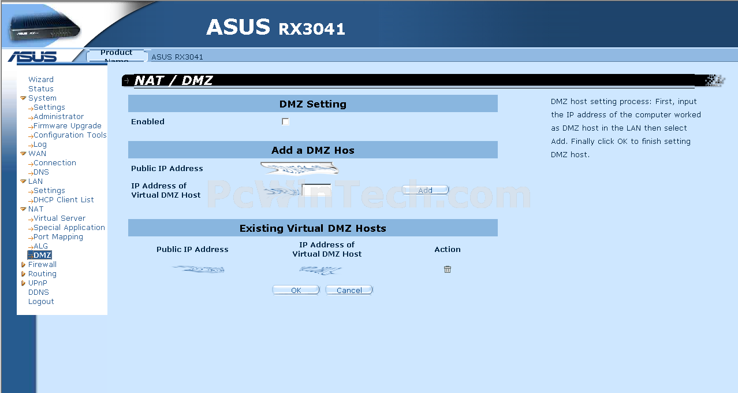This screenshot has height=393, width=738.
Task: Click the ASUS logo below the banner
Action: pyautogui.click(x=33, y=57)
